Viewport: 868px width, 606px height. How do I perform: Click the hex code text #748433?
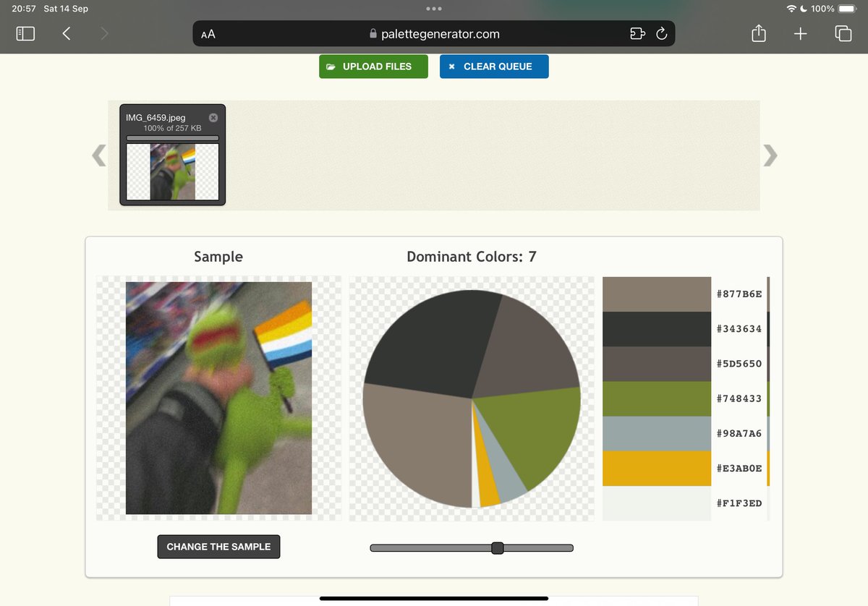(739, 398)
